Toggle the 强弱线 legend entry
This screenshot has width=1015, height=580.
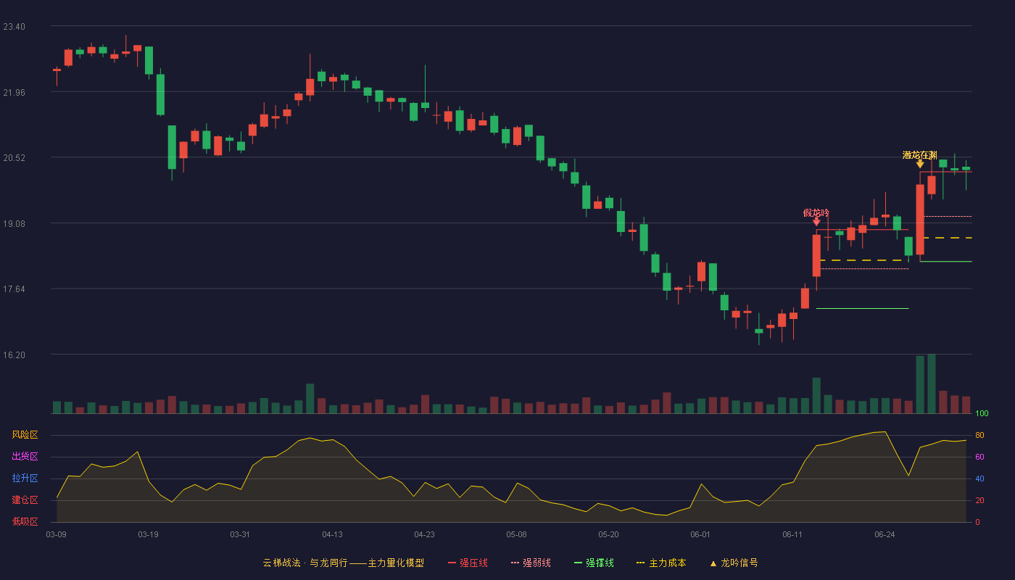click(x=531, y=563)
